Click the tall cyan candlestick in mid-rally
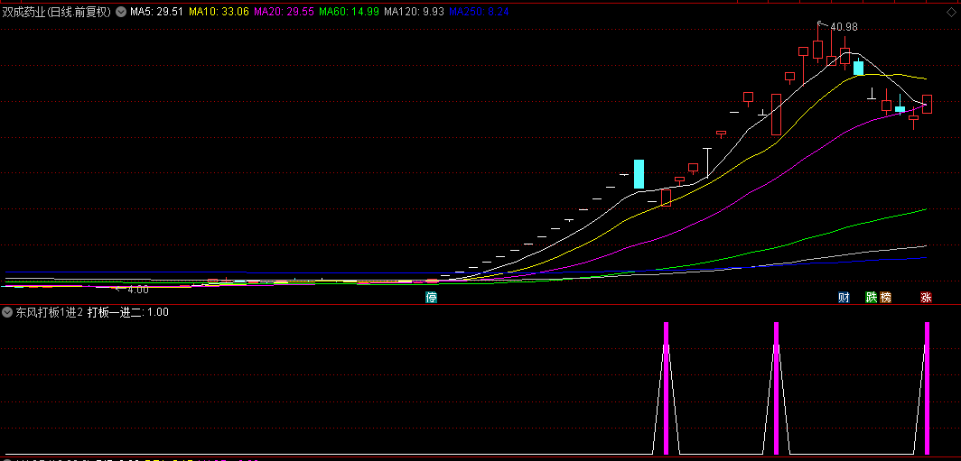961x461 pixels. (x=639, y=174)
